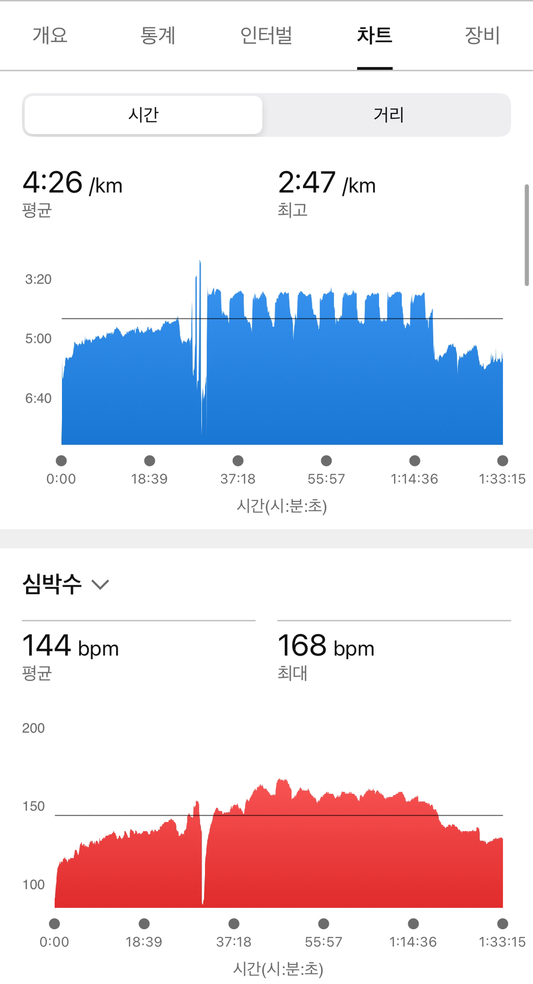
Task: Switch to the 통계 tab
Action: (x=158, y=35)
